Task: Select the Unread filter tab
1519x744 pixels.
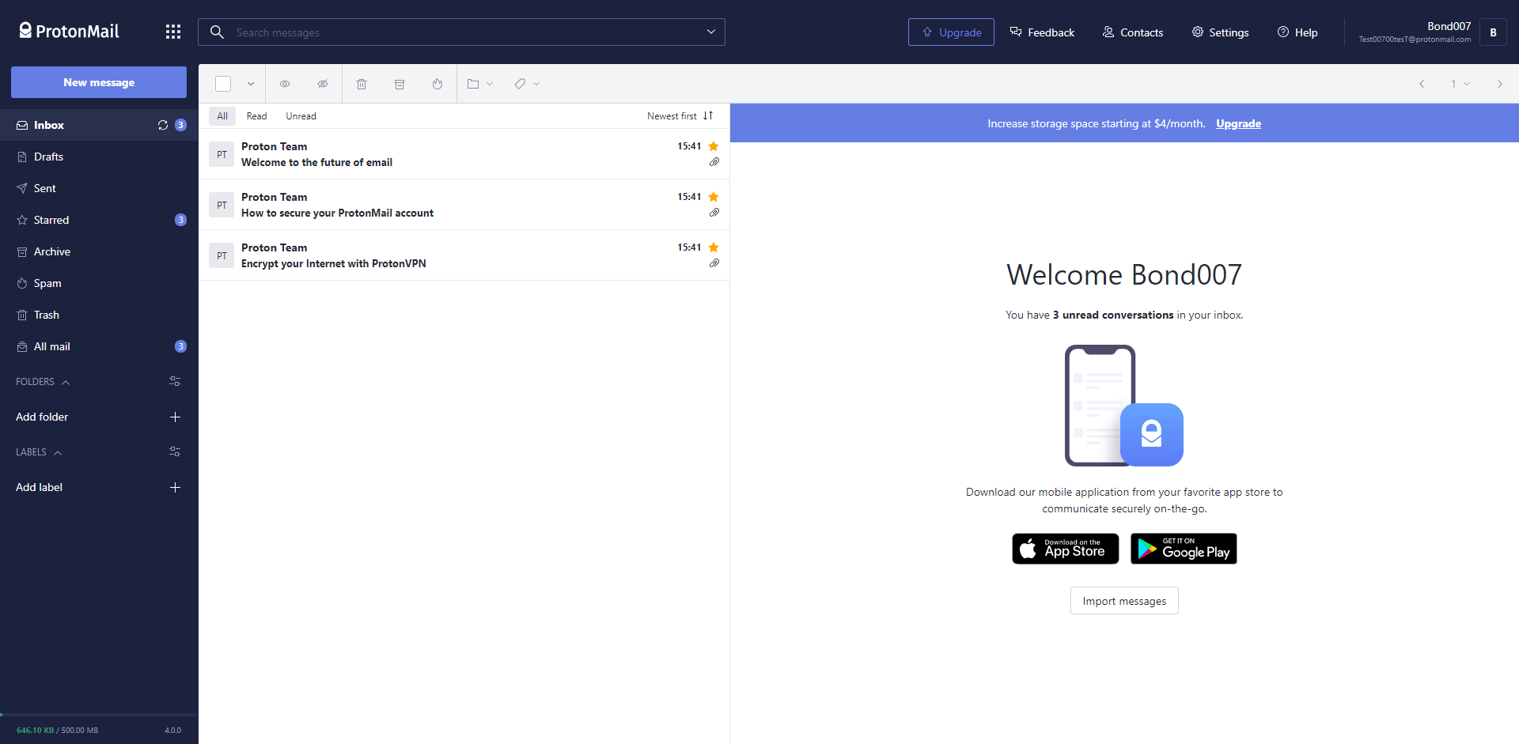Action: [301, 116]
